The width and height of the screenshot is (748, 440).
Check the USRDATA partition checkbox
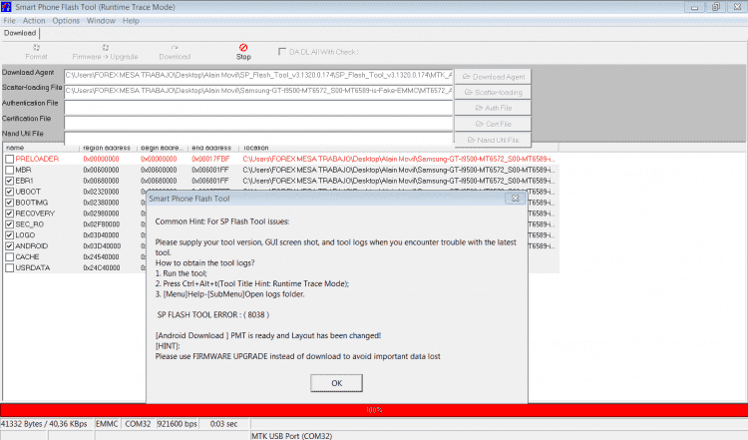pyautogui.click(x=10, y=267)
